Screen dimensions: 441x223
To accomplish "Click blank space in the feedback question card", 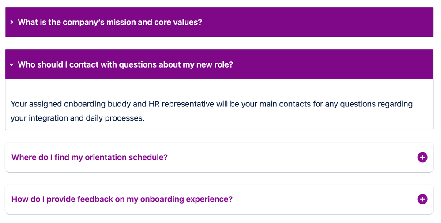I will (322, 199).
